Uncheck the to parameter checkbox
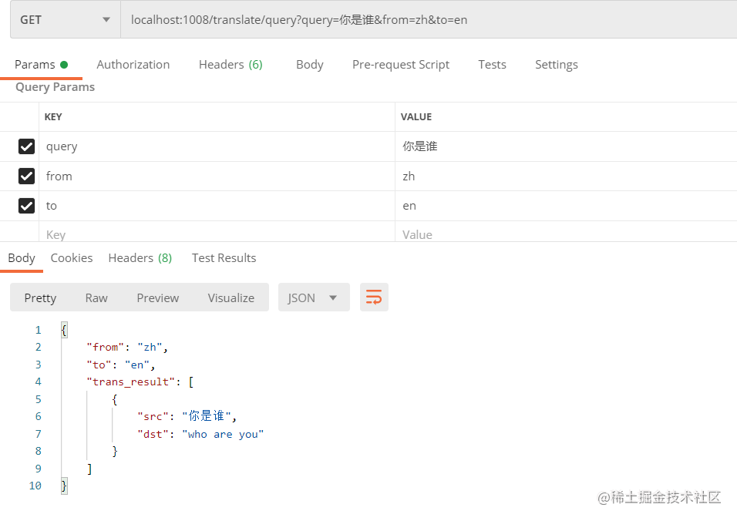This screenshot has width=737, height=521. pyautogui.click(x=26, y=206)
